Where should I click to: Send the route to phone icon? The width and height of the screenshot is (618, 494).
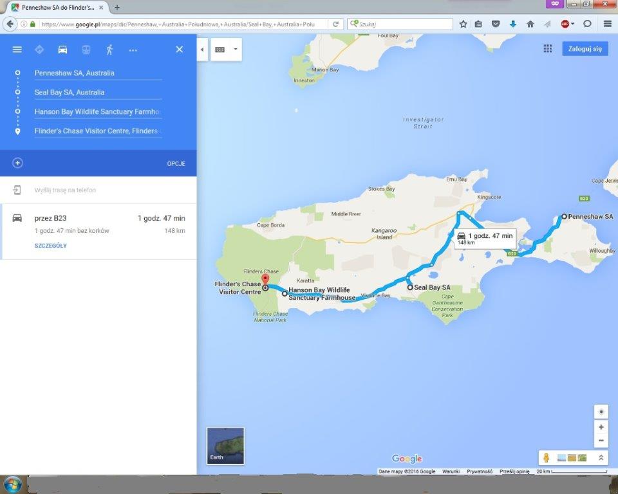[x=17, y=190]
